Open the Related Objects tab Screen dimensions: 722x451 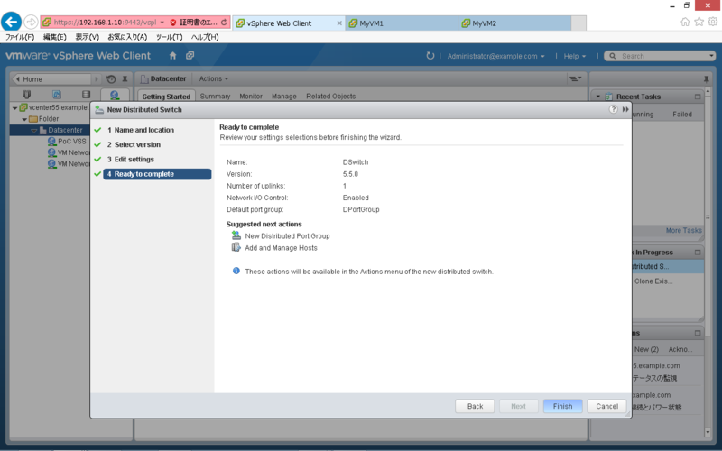[x=331, y=97]
